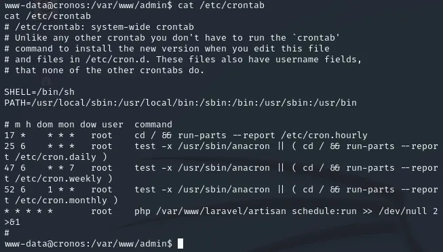Viewport: 443px width, 252px height.
Task: Click the /etc/cron.hourly path
Action: (x=324, y=135)
